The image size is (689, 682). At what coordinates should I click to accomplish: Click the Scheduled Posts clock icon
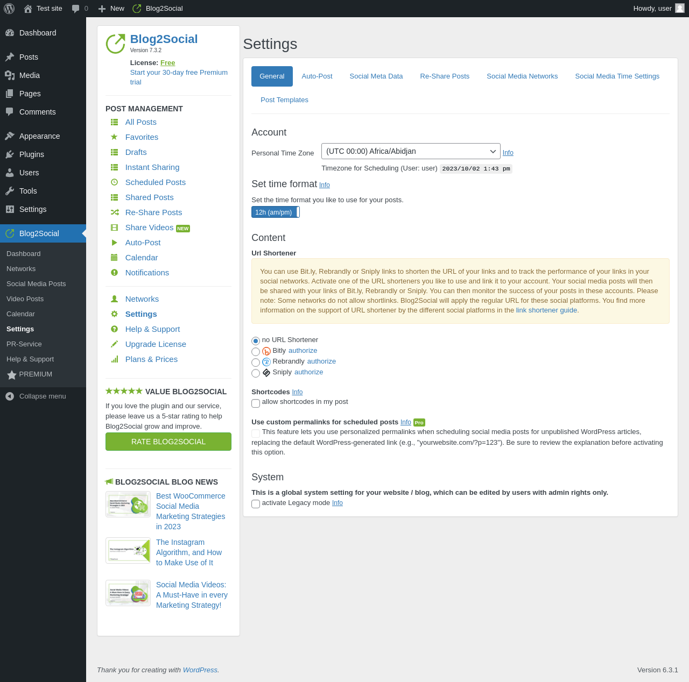tap(114, 182)
